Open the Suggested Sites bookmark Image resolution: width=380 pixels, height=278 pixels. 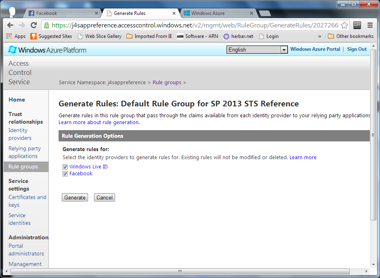coord(51,36)
